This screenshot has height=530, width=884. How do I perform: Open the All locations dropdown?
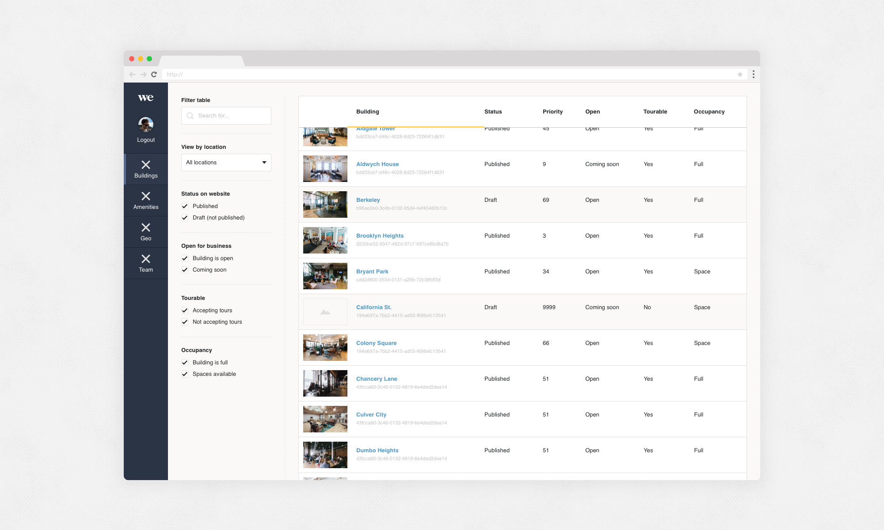coord(226,163)
